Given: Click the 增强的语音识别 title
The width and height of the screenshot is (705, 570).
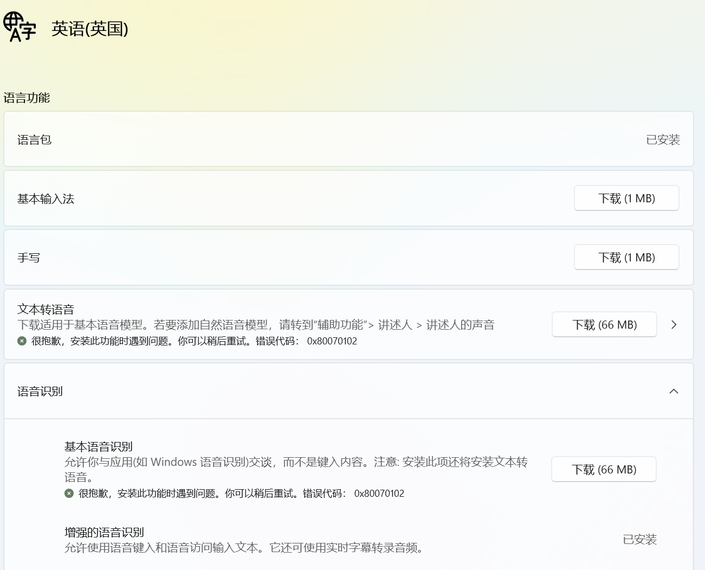Looking at the screenshot, I should coord(104,533).
